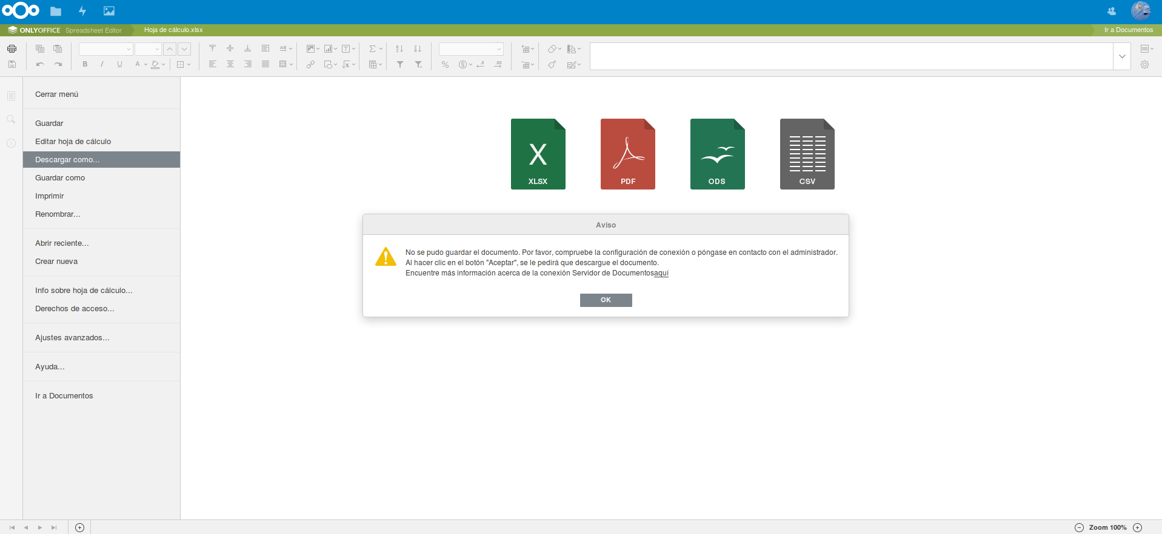Click the copy icon
The height and width of the screenshot is (534, 1162).
(40, 48)
